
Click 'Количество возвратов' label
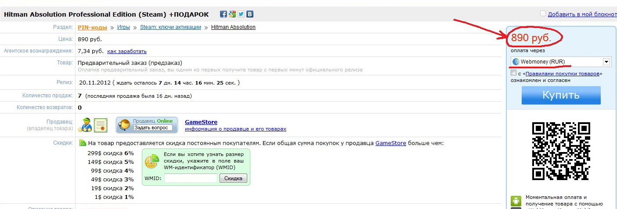(x=45, y=107)
